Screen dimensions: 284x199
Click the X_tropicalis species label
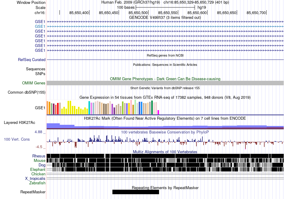coord(35,179)
